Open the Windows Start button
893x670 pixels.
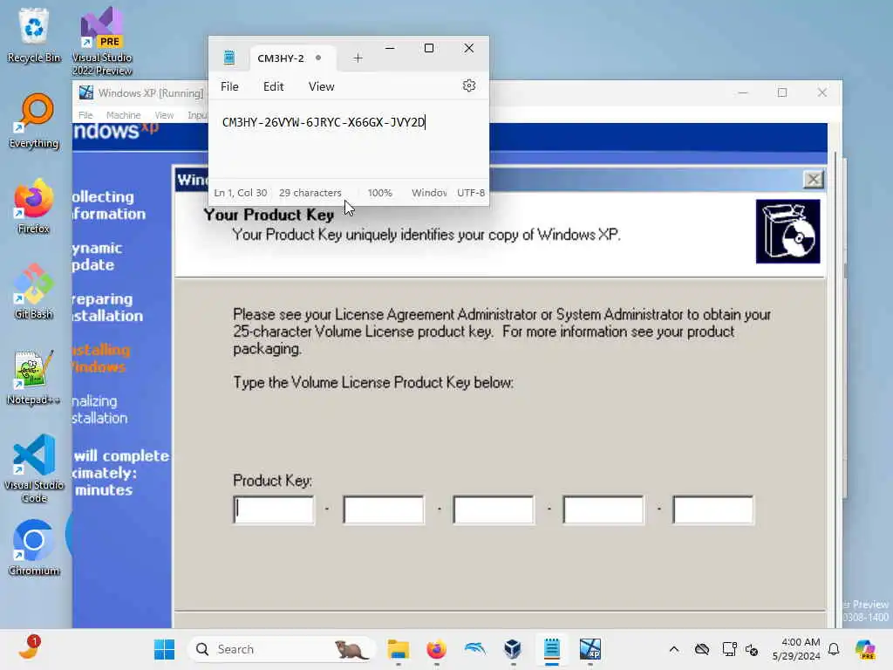(165, 649)
